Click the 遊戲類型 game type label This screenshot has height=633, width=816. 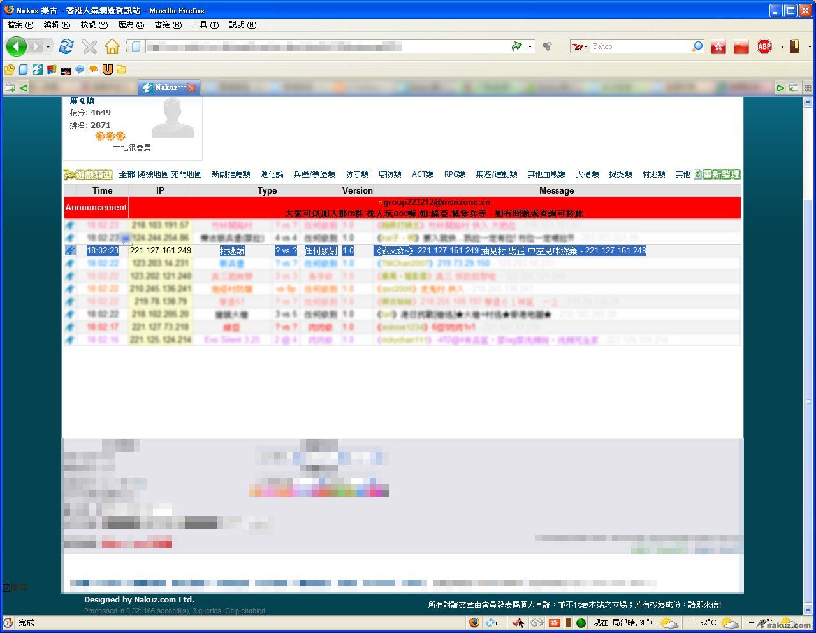tap(88, 174)
